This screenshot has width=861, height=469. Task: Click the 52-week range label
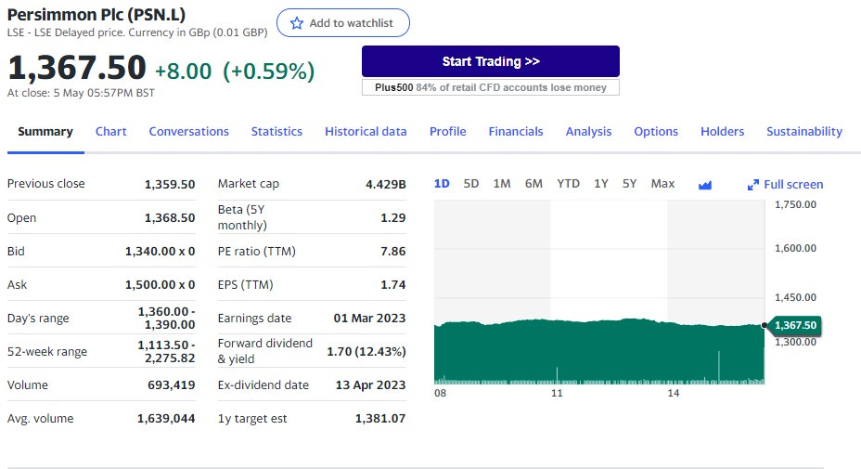(x=47, y=352)
